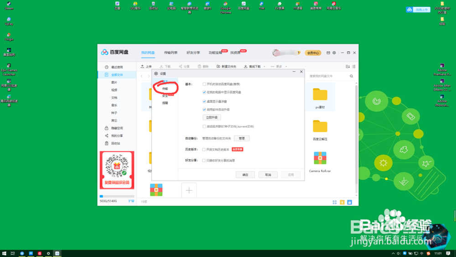Click the 下载 download toolbar button
Image resolution: width=456 pixels, height=257 pixels.
tap(165, 66)
